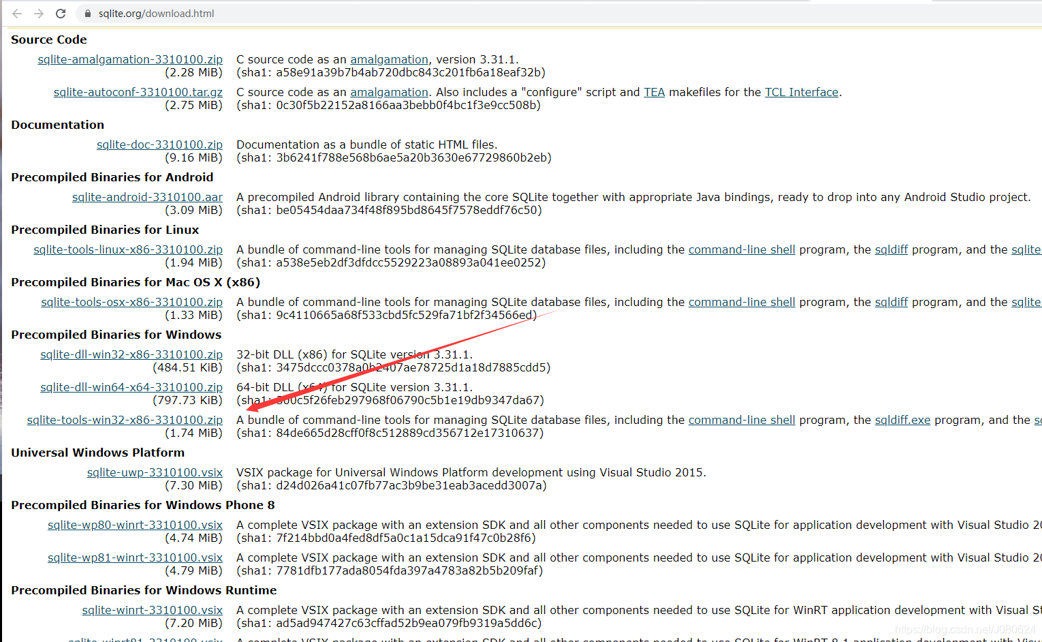Select sha1 hash d24d026a41c07fb77ac3b9be31eab3acedd3007a
This screenshot has height=642, width=1042.
(x=409, y=485)
